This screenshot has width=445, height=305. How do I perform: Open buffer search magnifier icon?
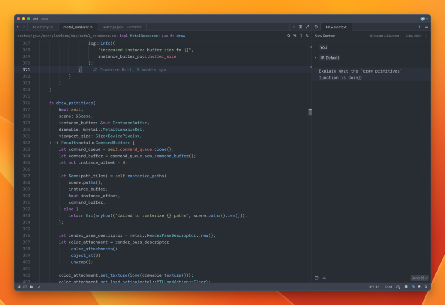[x=289, y=36]
